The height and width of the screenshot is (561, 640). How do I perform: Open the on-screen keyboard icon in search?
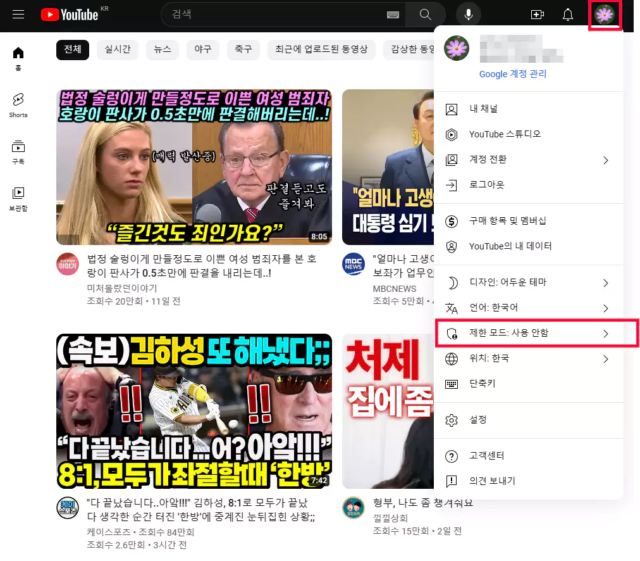click(393, 14)
